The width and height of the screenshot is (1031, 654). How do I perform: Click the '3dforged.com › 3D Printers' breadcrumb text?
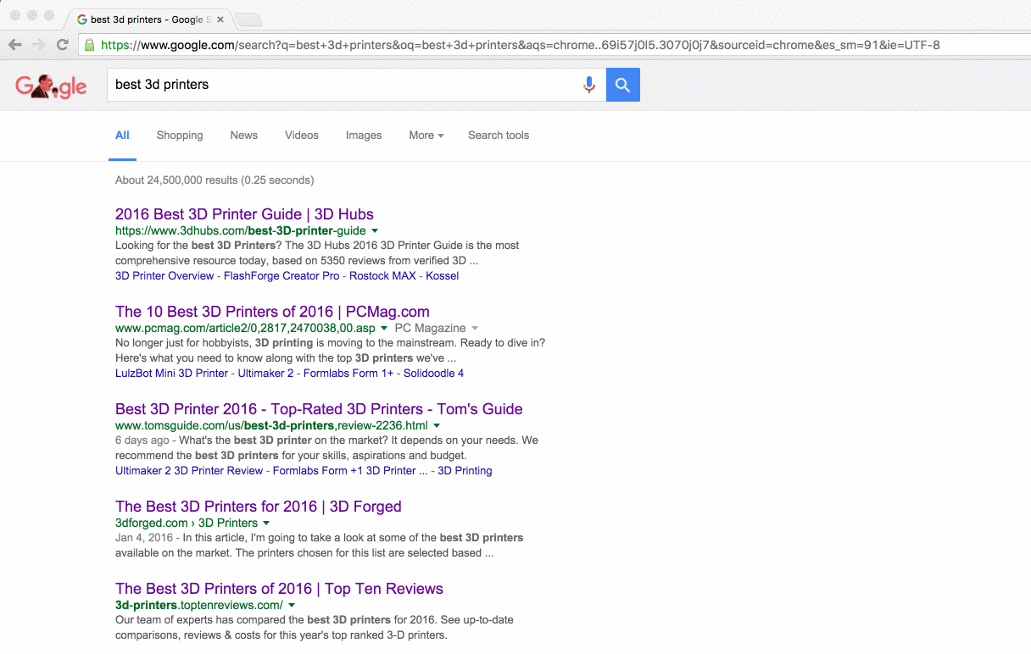coord(187,523)
